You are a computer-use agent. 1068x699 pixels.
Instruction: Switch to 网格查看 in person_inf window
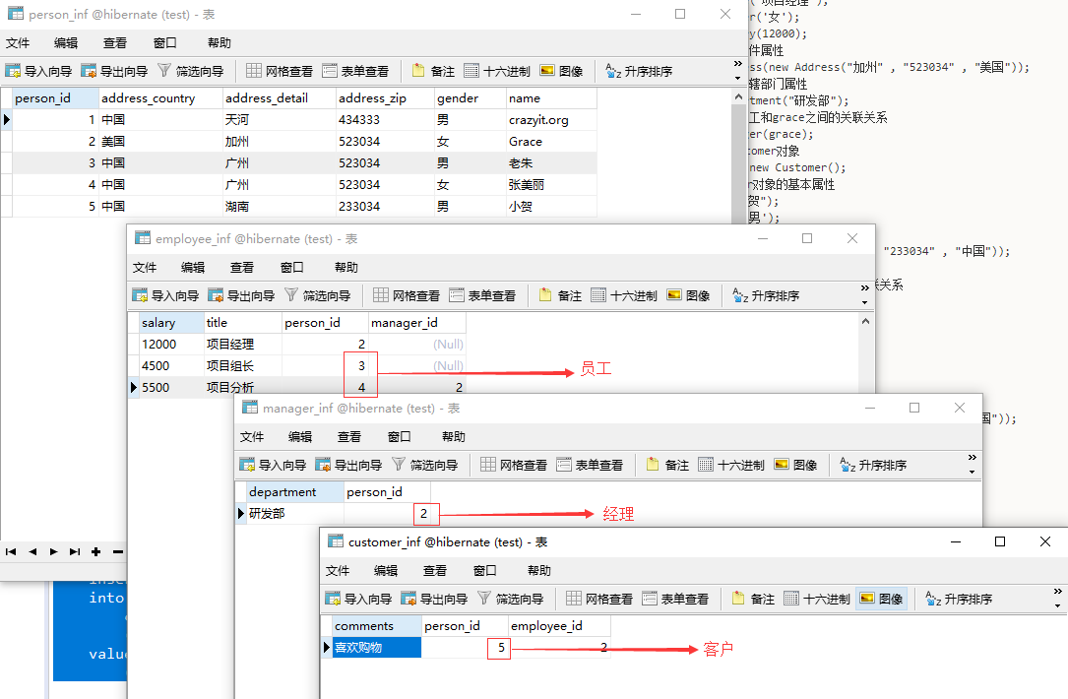pyautogui.click(x=280, y=71)
